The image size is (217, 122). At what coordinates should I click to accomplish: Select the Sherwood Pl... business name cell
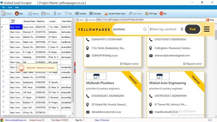(x=29, y=32)
